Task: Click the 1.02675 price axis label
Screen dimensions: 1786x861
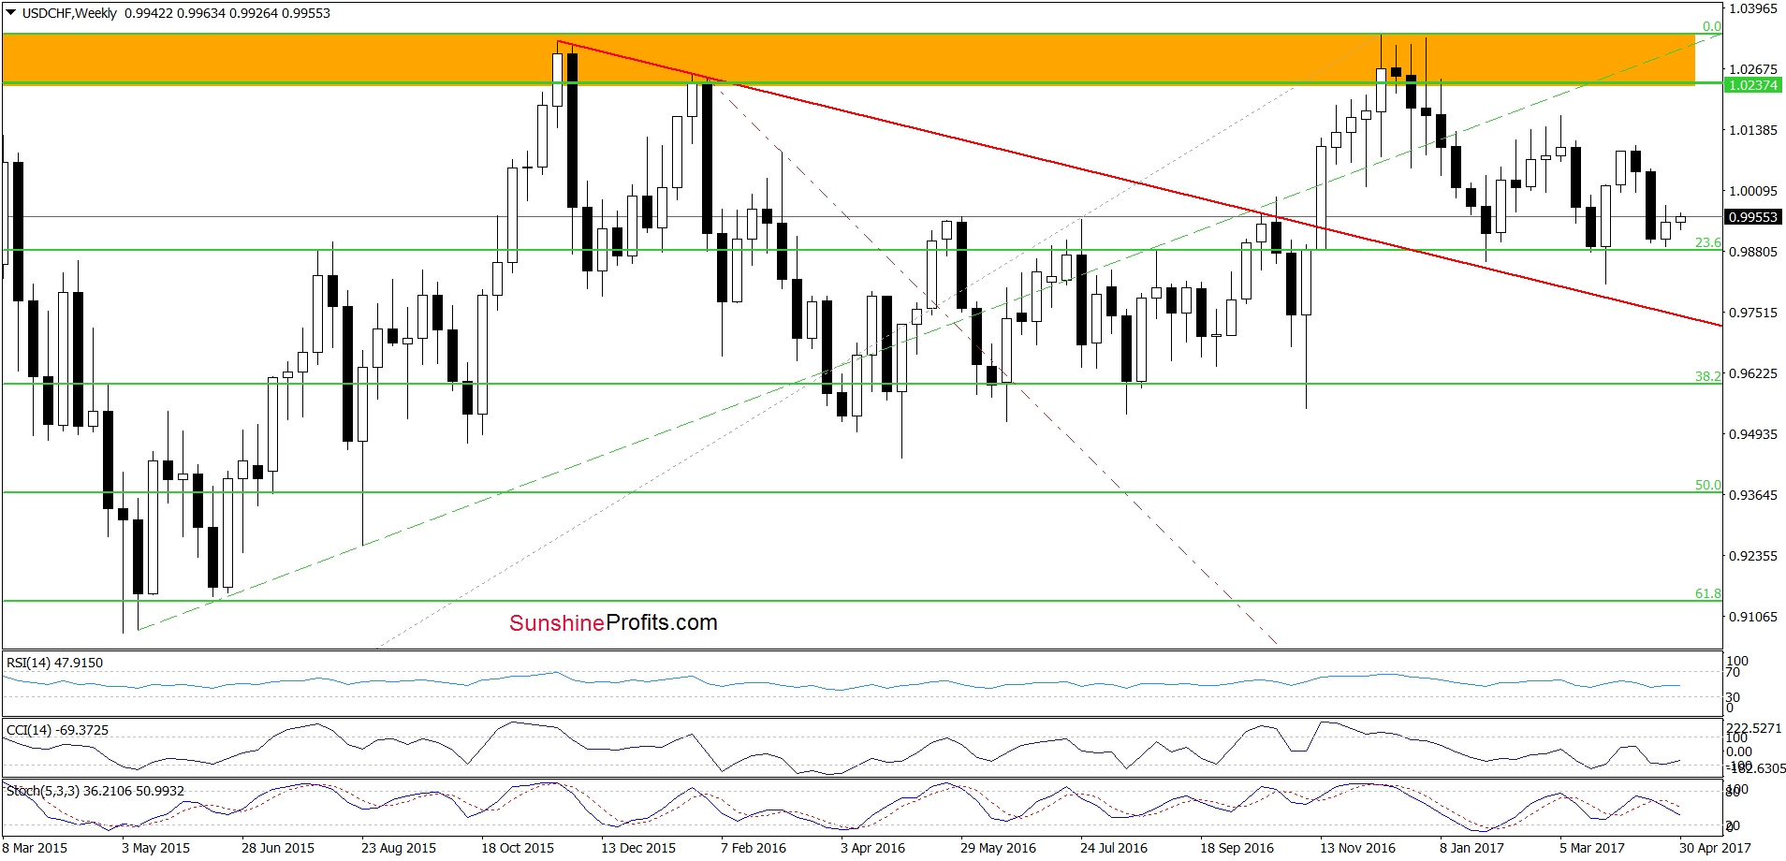Action: [x=1752, y=69]
